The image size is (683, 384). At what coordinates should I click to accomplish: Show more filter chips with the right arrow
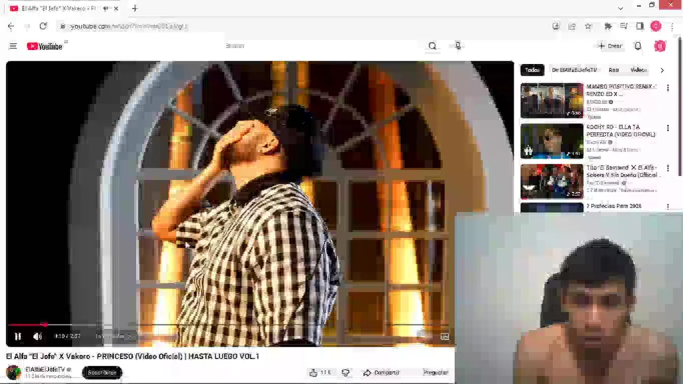(662, 70)
